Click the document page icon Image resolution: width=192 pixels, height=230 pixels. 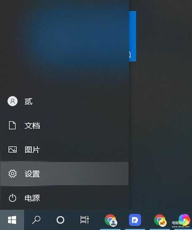pos(12,125)
